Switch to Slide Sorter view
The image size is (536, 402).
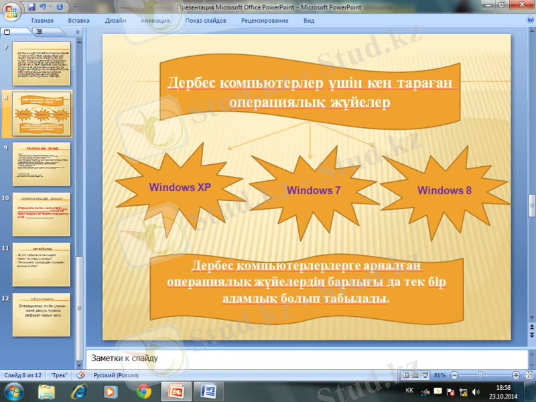point(415,375)
